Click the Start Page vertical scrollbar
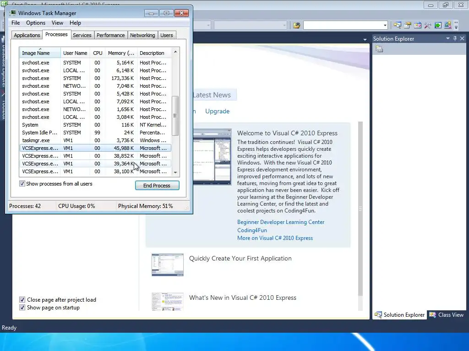The image size is (469, 351). tap(360, 208)
